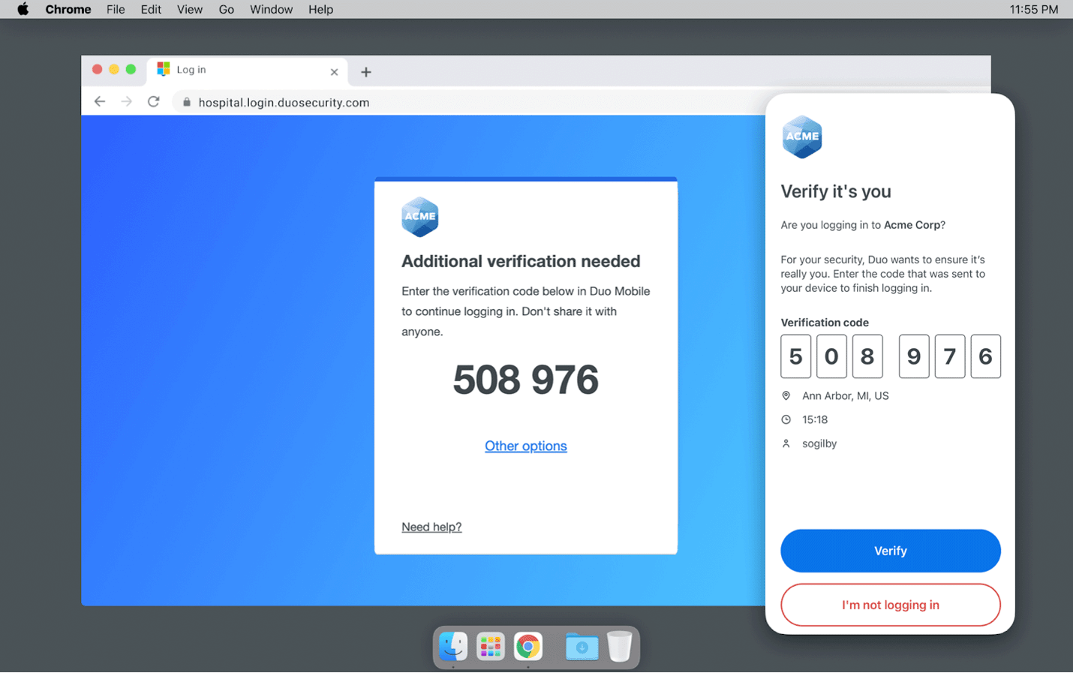Click the ACME logo on the verification card
The image size is (1073, 676).
coord(419,217)
